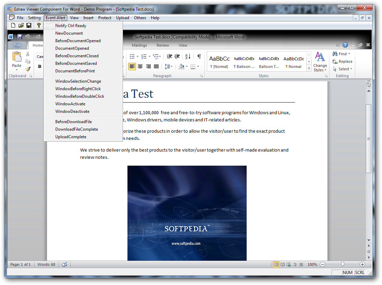Open the Numbering dropdown arrow
Viewport: 382px width, 285px height.
(x=149, y=56)
